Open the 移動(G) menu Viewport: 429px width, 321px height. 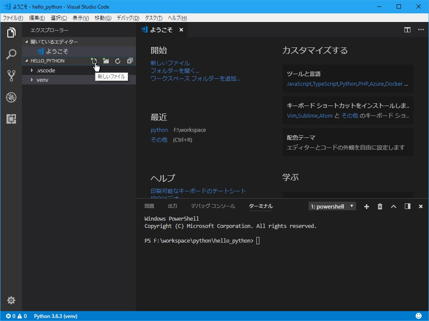point(103,18)
